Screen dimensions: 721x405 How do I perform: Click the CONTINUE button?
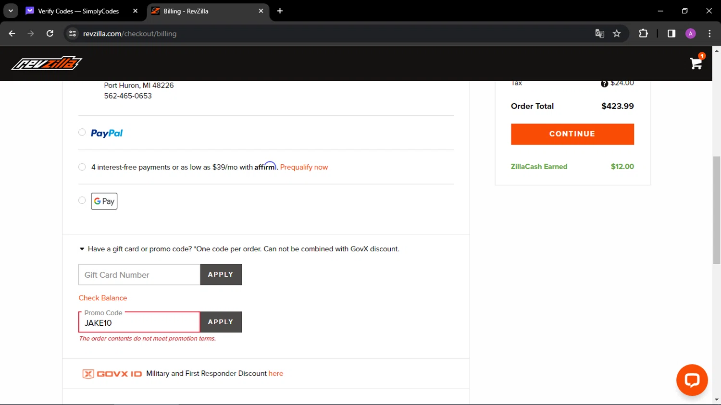pos(572,134)
